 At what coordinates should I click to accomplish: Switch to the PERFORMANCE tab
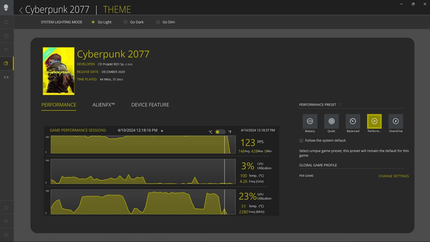click(59, 105)
